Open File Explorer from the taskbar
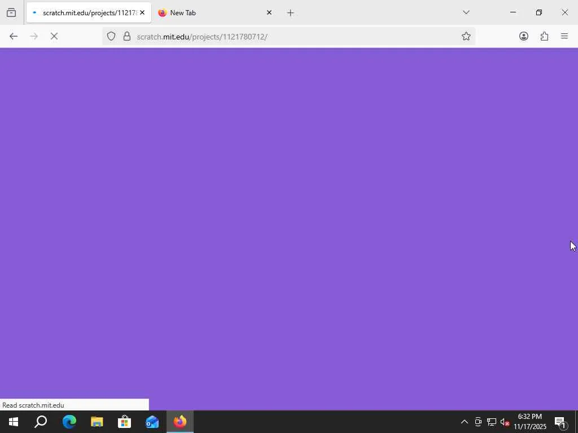Image resolution: width=578 pixels, height=433 pixels. 97,422
